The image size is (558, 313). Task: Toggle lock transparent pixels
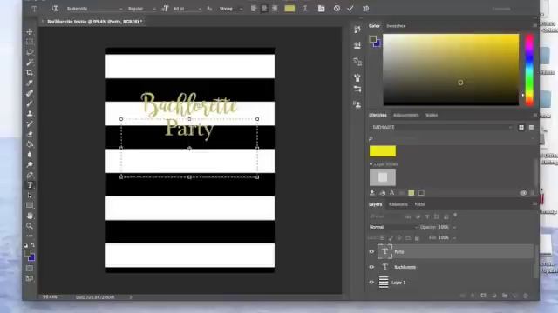382,237
